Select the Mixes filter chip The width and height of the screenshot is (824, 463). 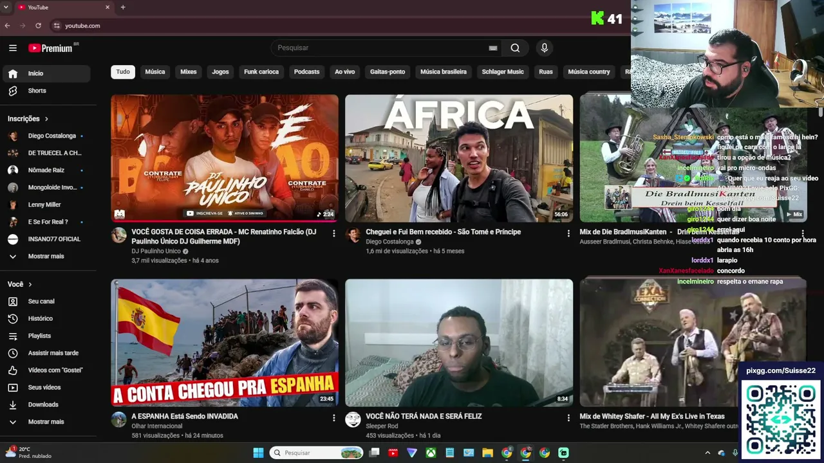(x=189, y=72)
